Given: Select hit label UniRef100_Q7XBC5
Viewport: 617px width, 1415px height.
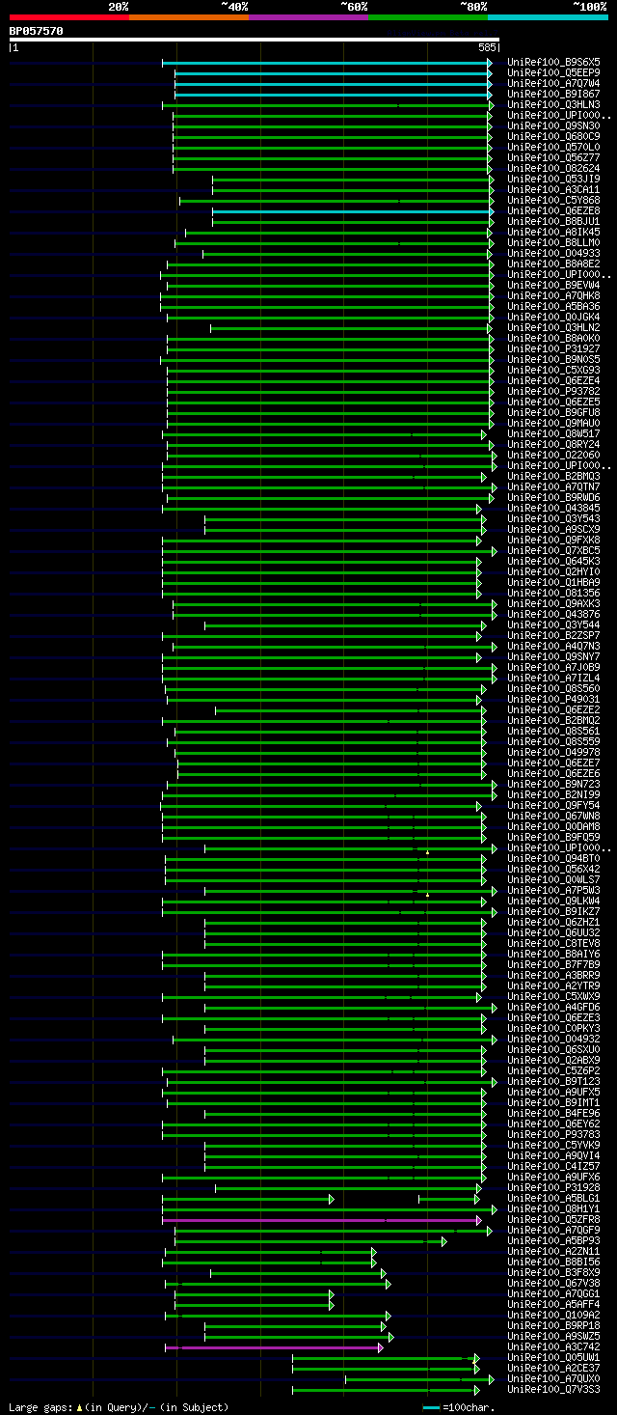Looking at the screenshot, I should pyautogui.click(x=553, y=550).
